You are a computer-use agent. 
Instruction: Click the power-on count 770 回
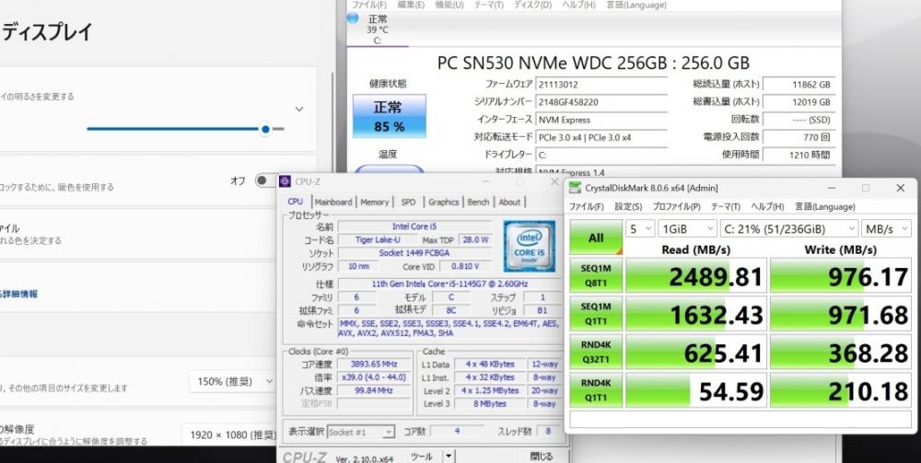pyautogui.click(x=799, y=137)
